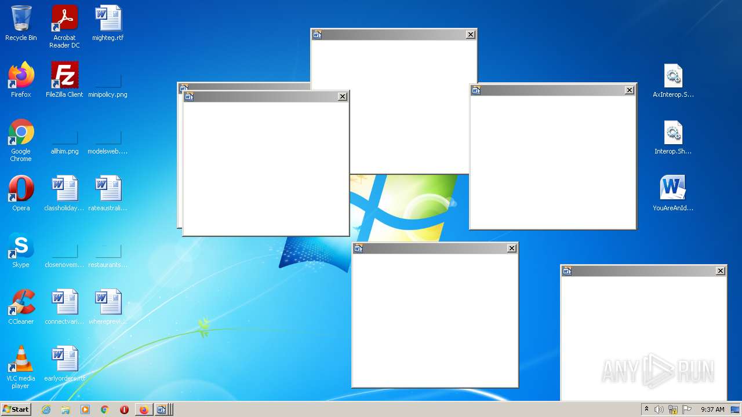Image resolution: width=742 pixels, height=417 pixels.
Task: Open the network status tray icon
Action: coord(673,409)
